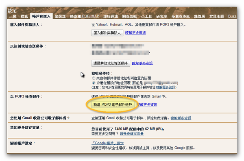The image size is (244, 161).
Task: Click 新增 POP3 電子郵件帳戶 button
Action: tap(113, 104)
